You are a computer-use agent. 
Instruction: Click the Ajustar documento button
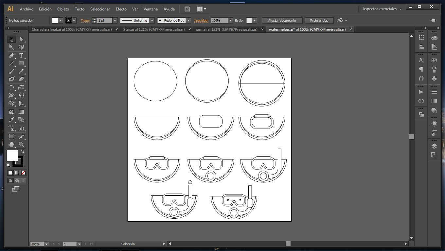tap(282, 20)
